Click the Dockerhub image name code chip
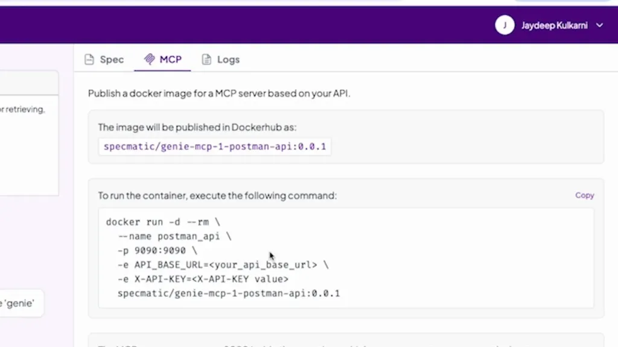This screenshot has width=618, height=347. [215, 146]
